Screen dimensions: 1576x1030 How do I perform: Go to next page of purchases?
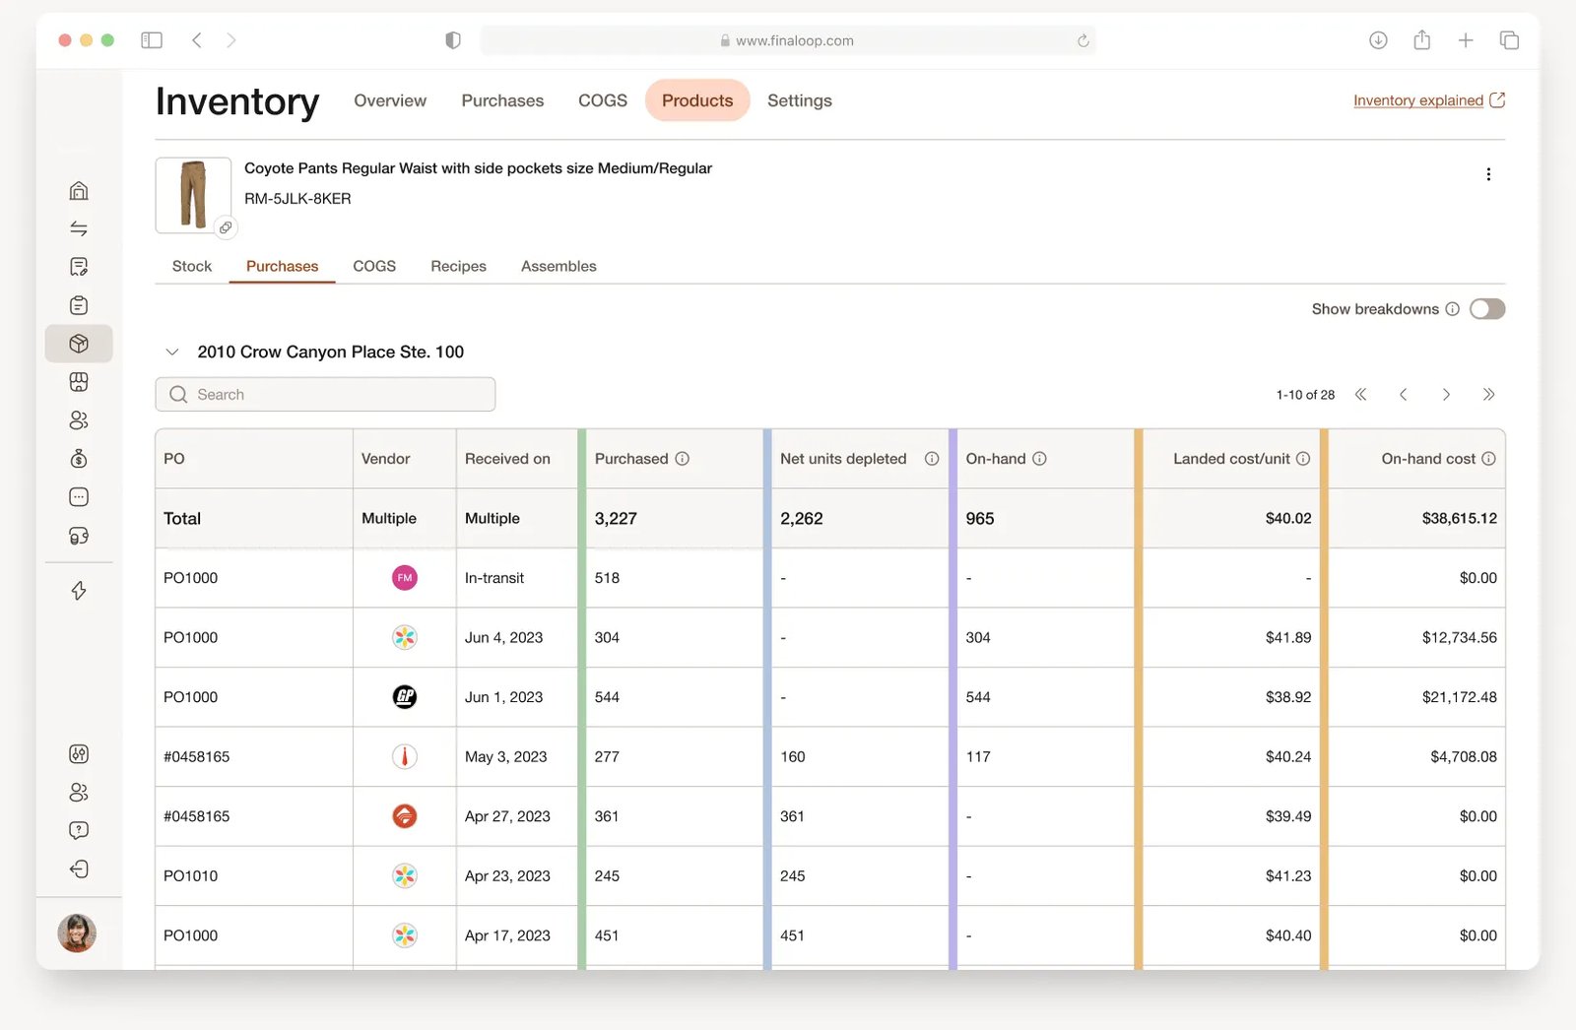[1446, 395]
